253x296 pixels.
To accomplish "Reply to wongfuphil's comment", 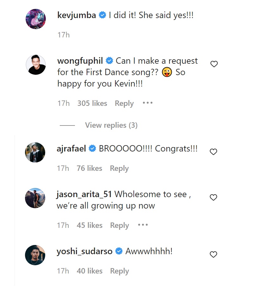I will click(x=124, y=103).
